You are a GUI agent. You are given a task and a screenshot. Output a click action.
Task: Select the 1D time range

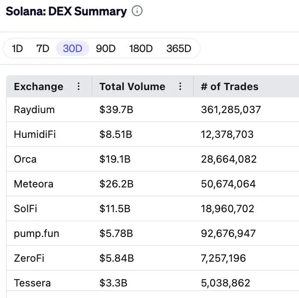(18, 48)
